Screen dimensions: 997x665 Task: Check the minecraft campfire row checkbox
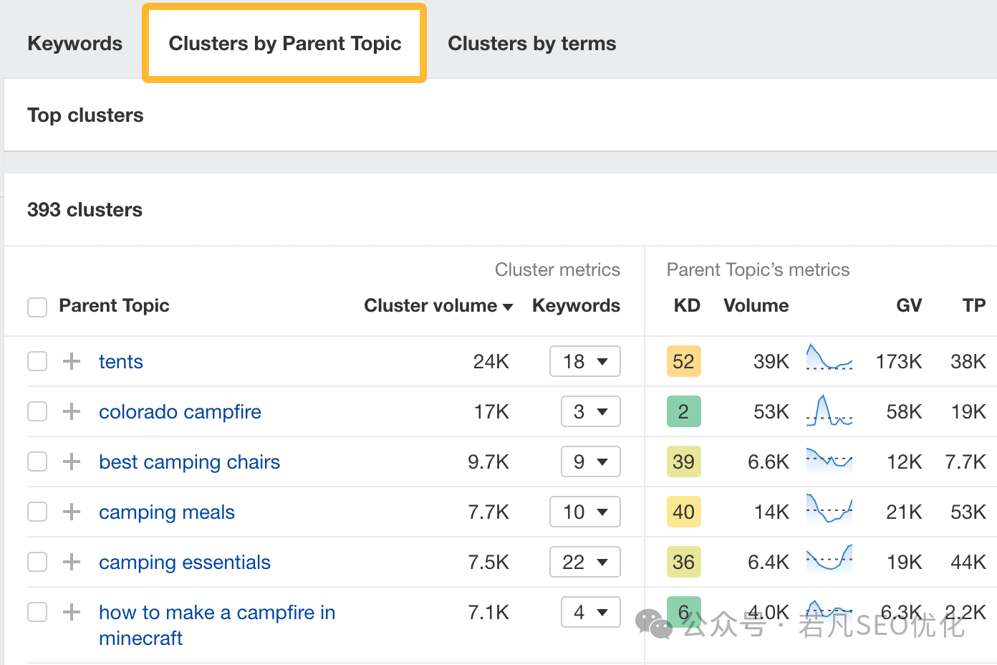[37, 612]
